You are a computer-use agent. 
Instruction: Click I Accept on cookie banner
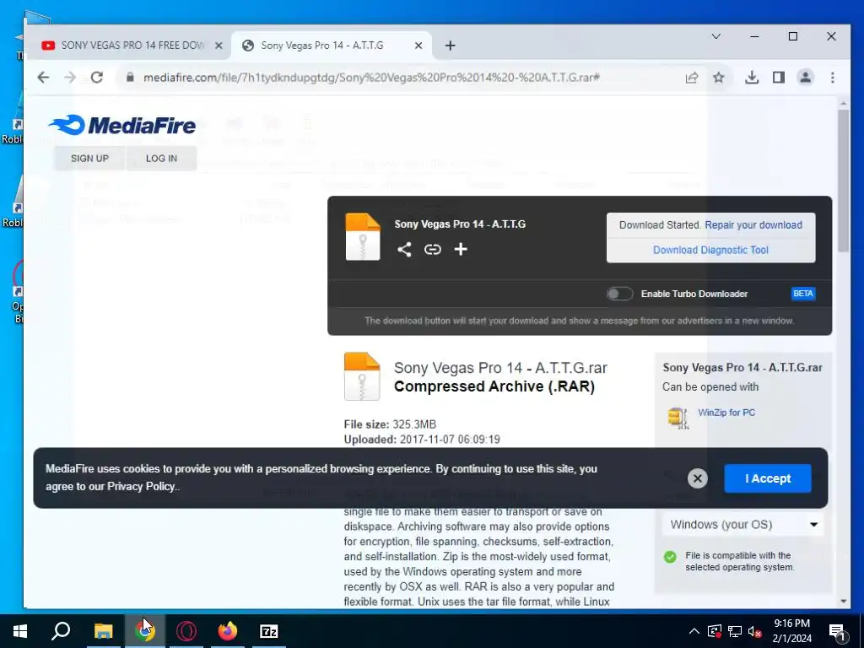point(768,478)
